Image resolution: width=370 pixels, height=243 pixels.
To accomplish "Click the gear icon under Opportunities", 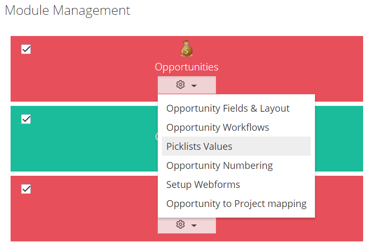I will pyautogui.click(x=181, y=85).
